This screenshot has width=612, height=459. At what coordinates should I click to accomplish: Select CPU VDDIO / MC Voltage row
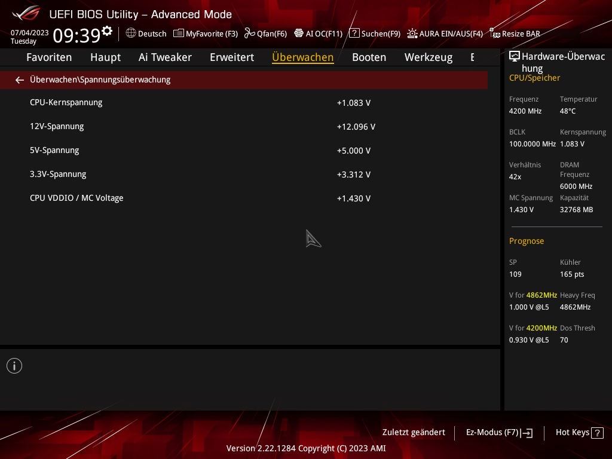244,198
